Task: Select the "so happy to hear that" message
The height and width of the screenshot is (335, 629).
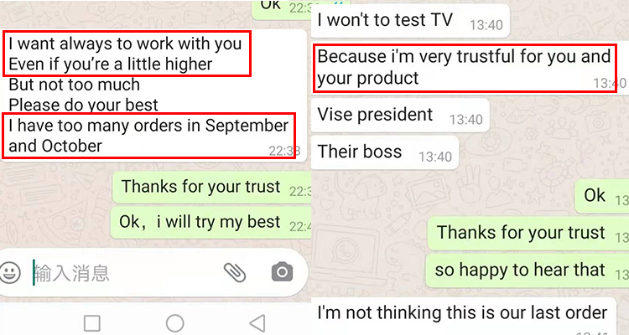Action: click(x=528, y=270)
